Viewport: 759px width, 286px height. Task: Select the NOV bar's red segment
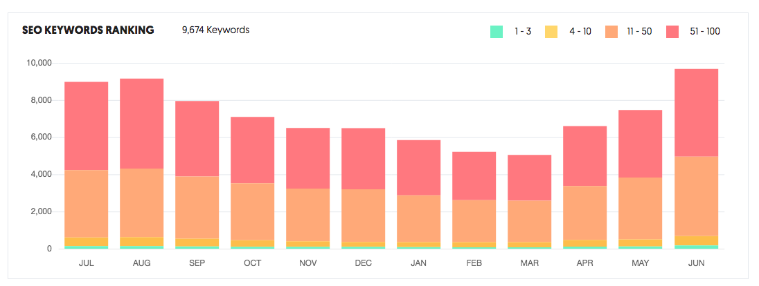pyautogui.click(x=308, y=158)
